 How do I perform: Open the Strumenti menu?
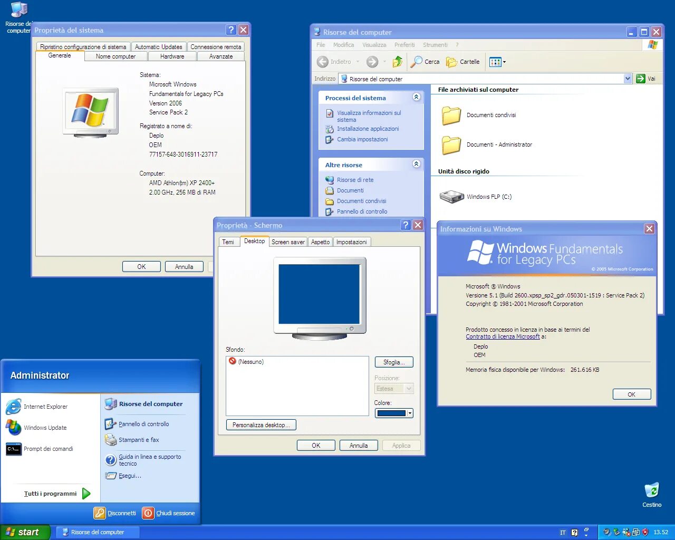tap(435, 45)
